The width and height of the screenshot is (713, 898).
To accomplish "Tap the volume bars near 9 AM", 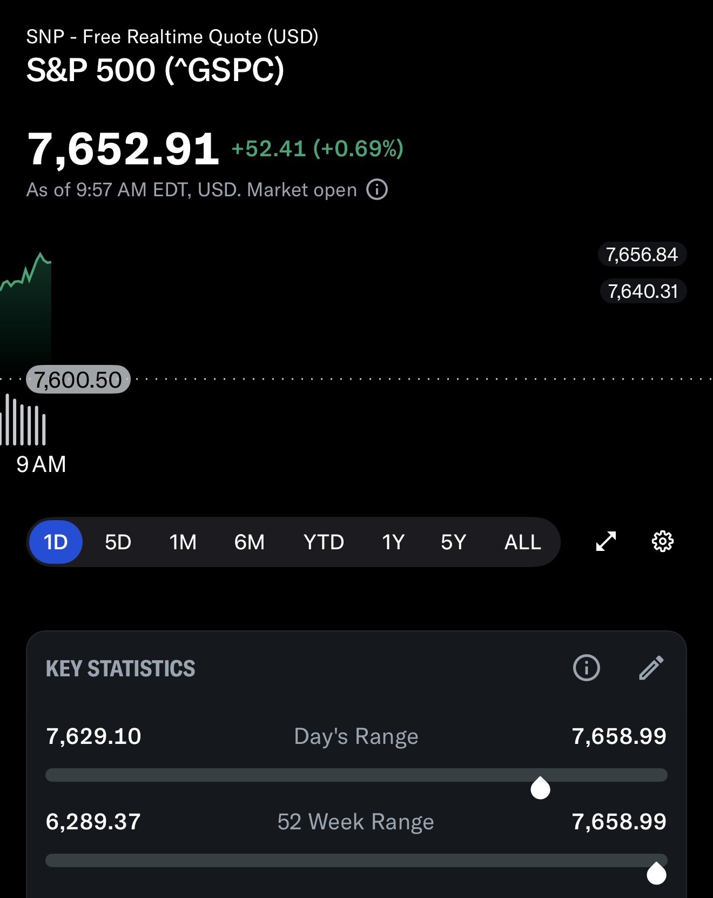I will tap(23, 421).
